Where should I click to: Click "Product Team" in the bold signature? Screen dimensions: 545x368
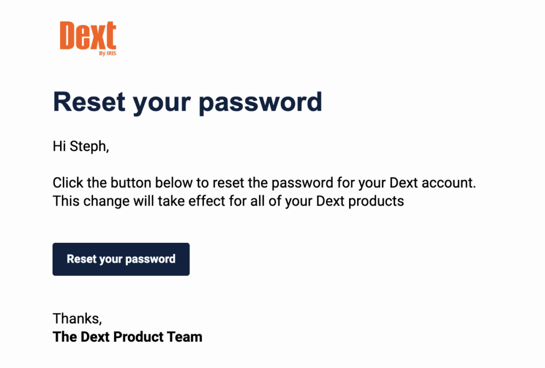[x=158, y=337]
